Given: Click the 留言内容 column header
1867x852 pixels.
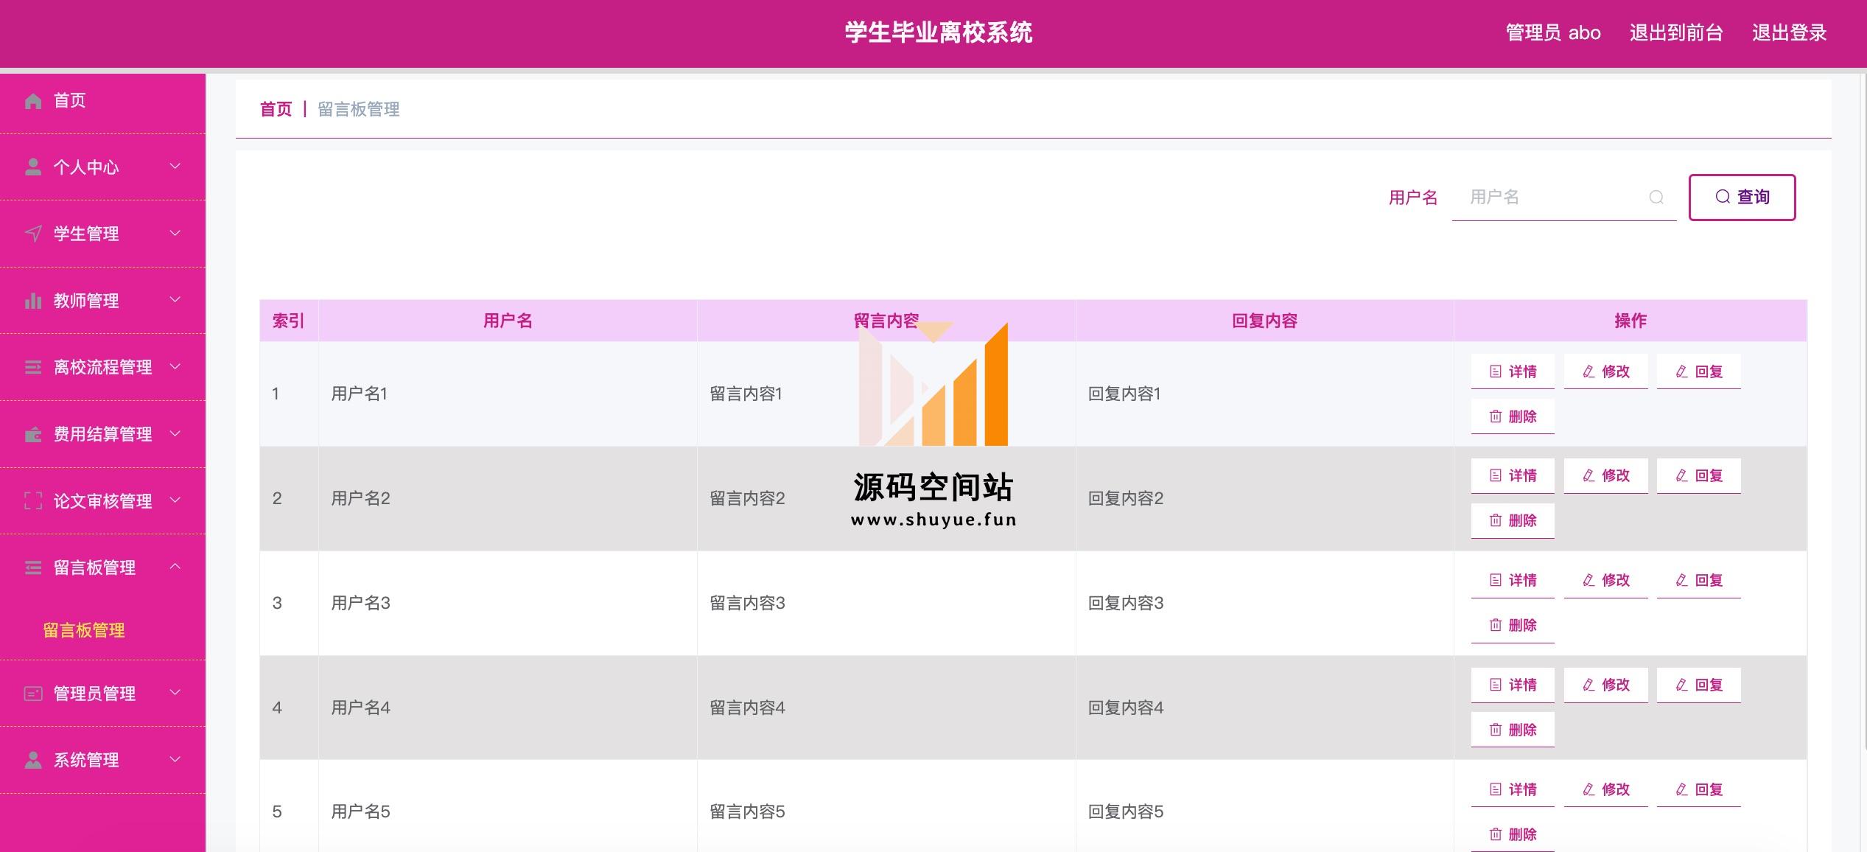Looking at the screenshot, I should [886, 321].
